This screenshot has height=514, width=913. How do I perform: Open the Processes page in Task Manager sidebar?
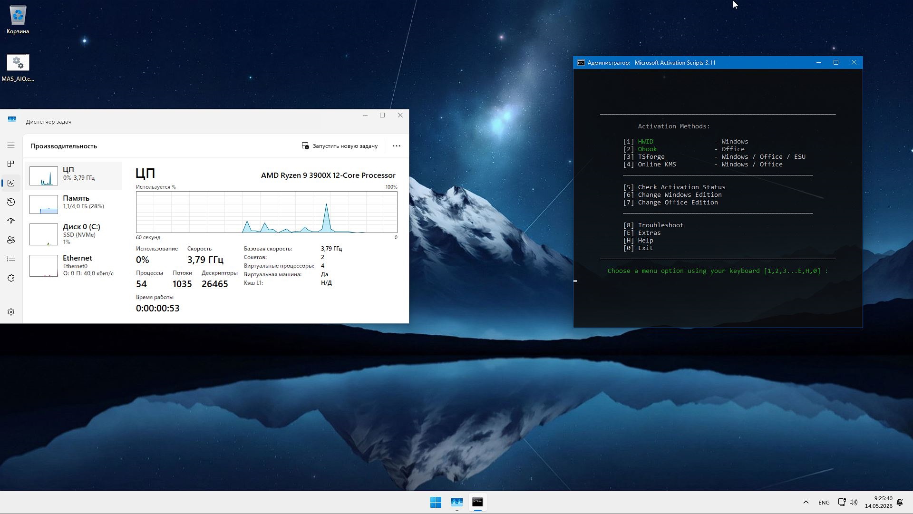point(11,164)
